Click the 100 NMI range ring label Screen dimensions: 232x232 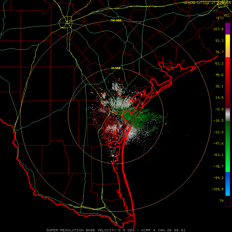click(x=116, y=20)
